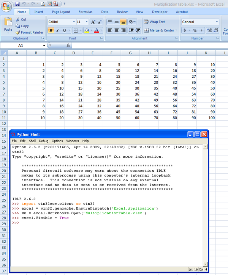Viewport: 228px width, 275px height.
Task: Decrease indent in Alignment group
Action: [x=131, y=30]
